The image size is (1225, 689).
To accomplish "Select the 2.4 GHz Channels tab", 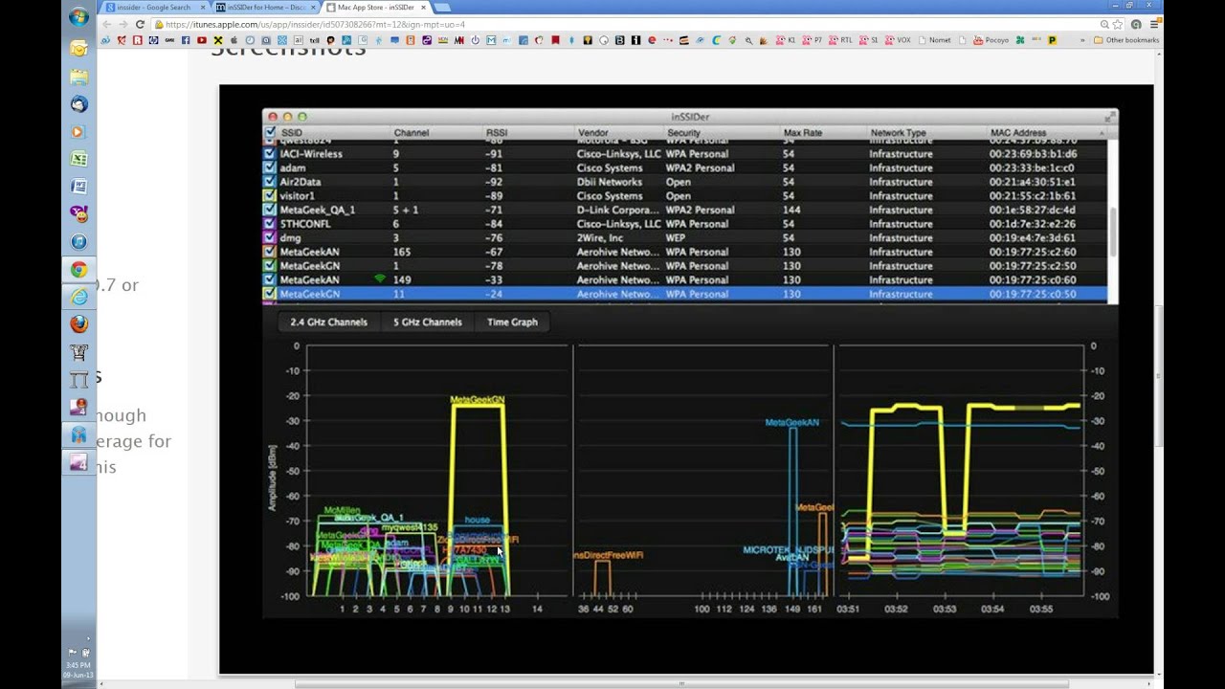I will [328, 322].
